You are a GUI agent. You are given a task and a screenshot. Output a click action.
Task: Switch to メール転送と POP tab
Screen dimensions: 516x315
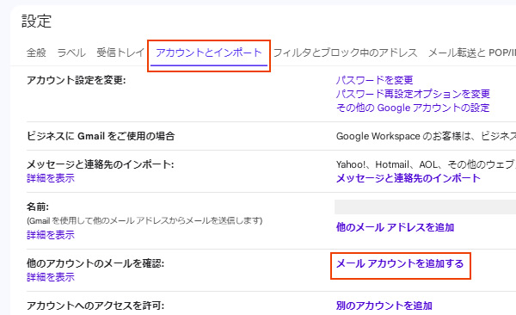(472, 52)
